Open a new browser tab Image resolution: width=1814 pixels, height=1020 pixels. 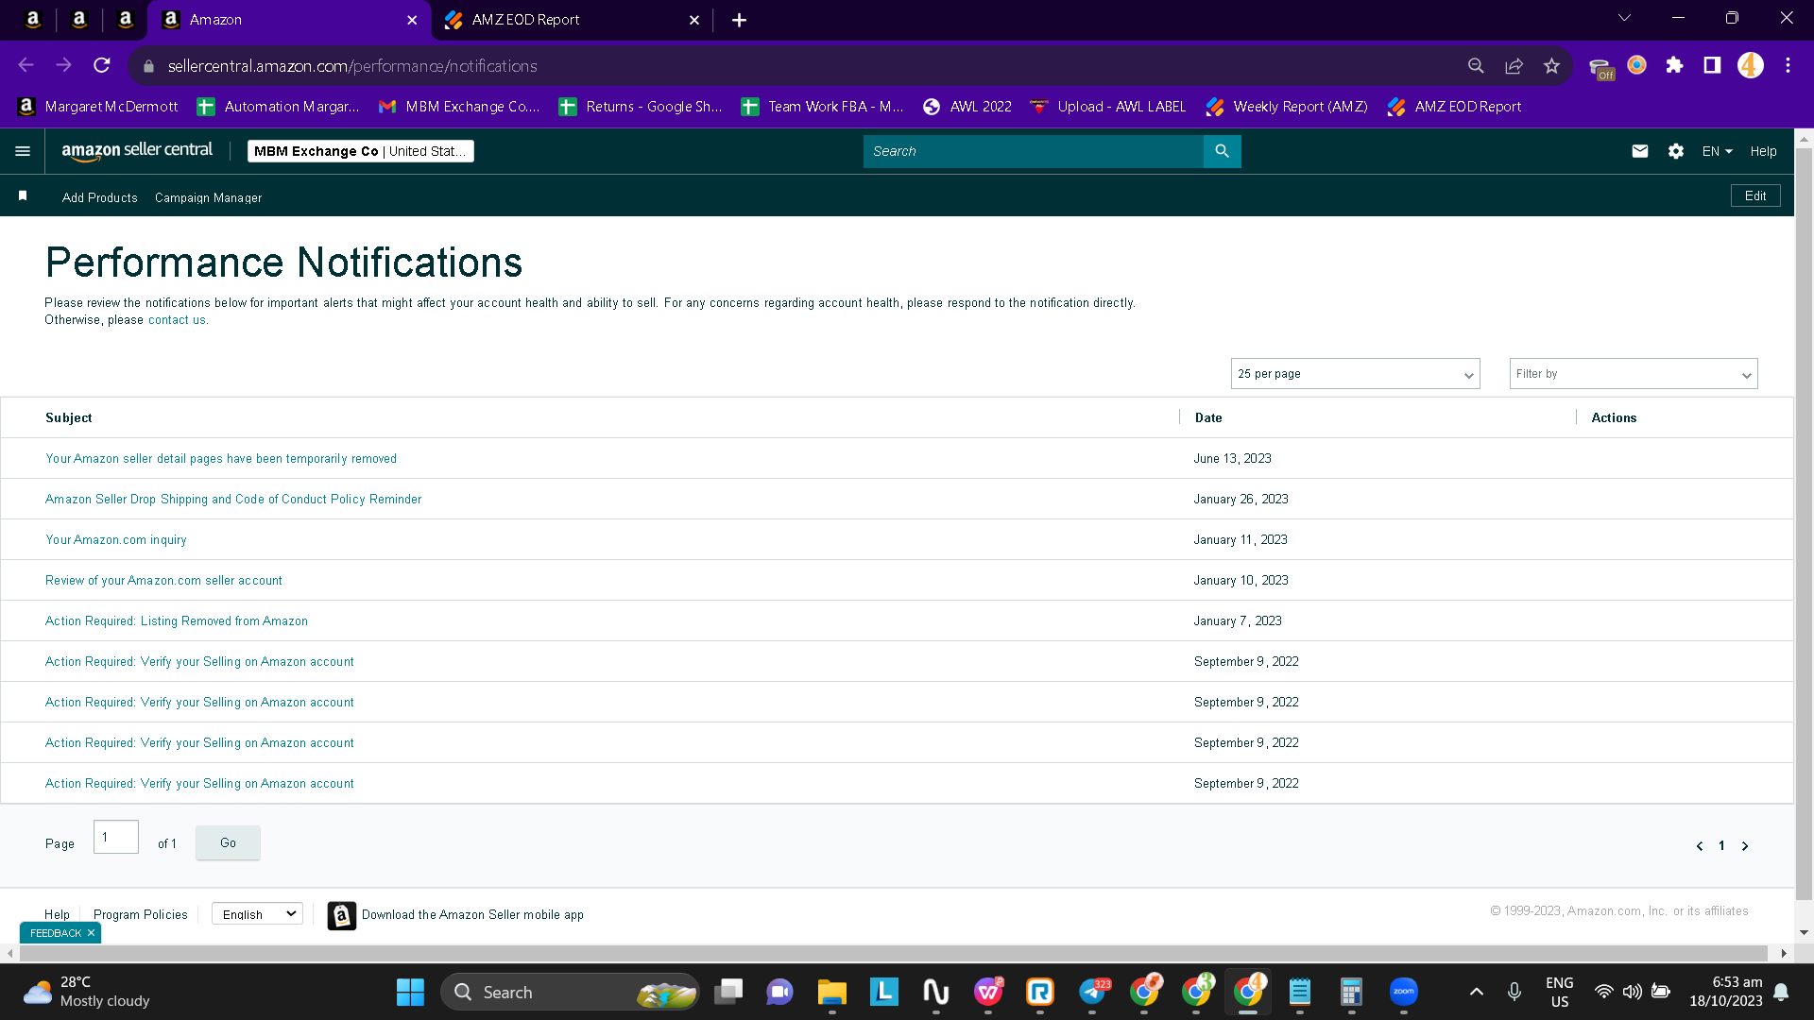[x=739, y=20]
